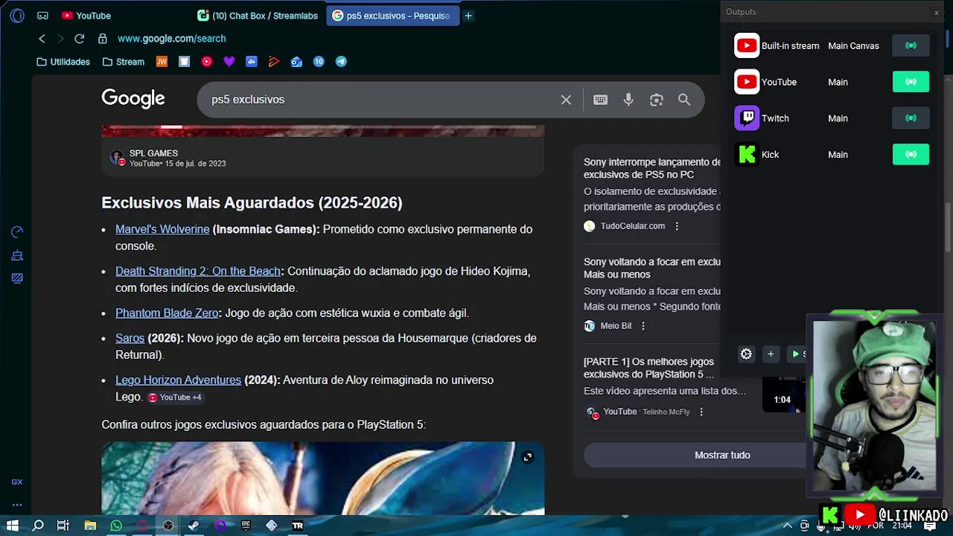Submit search with magnifier icon
The height and width of the screenshot is (536, 953).
pos(684,100)
